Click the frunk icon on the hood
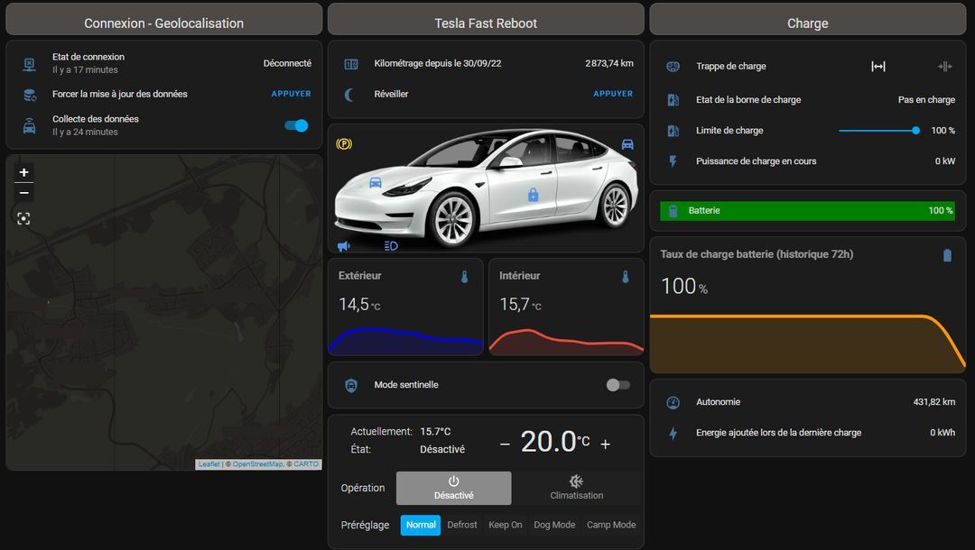This screenshot has height=550, width=975. tap(375, 182)
